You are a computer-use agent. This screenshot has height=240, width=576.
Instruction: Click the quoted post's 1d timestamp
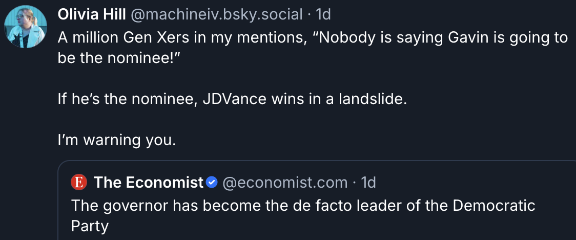click(x=368, y=182)
